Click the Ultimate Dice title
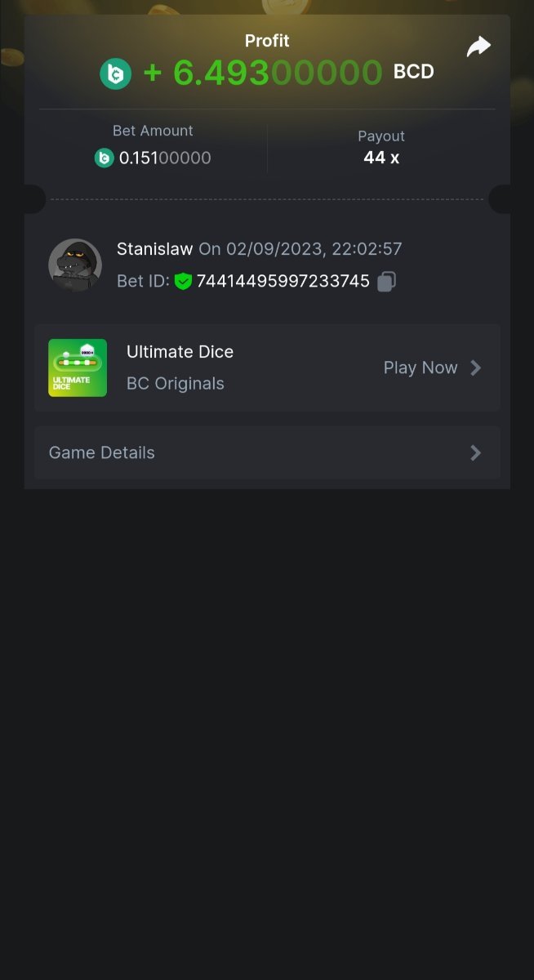The image size is (534, 980). tap(180, 352)
